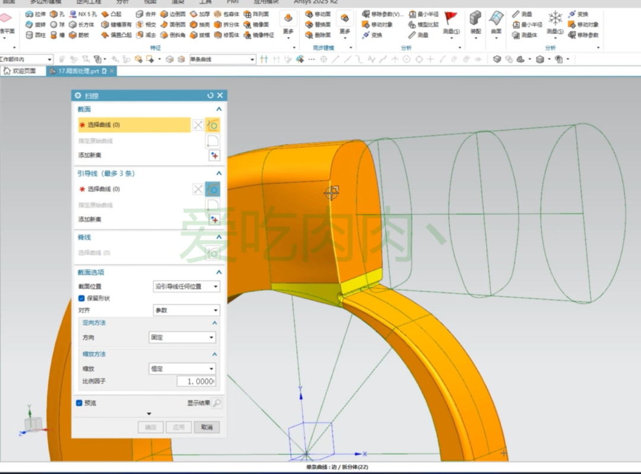Screen dimensions: 641x474
Task: Click the 模型比较 model compare tool
Action: [x=424, y=24]
